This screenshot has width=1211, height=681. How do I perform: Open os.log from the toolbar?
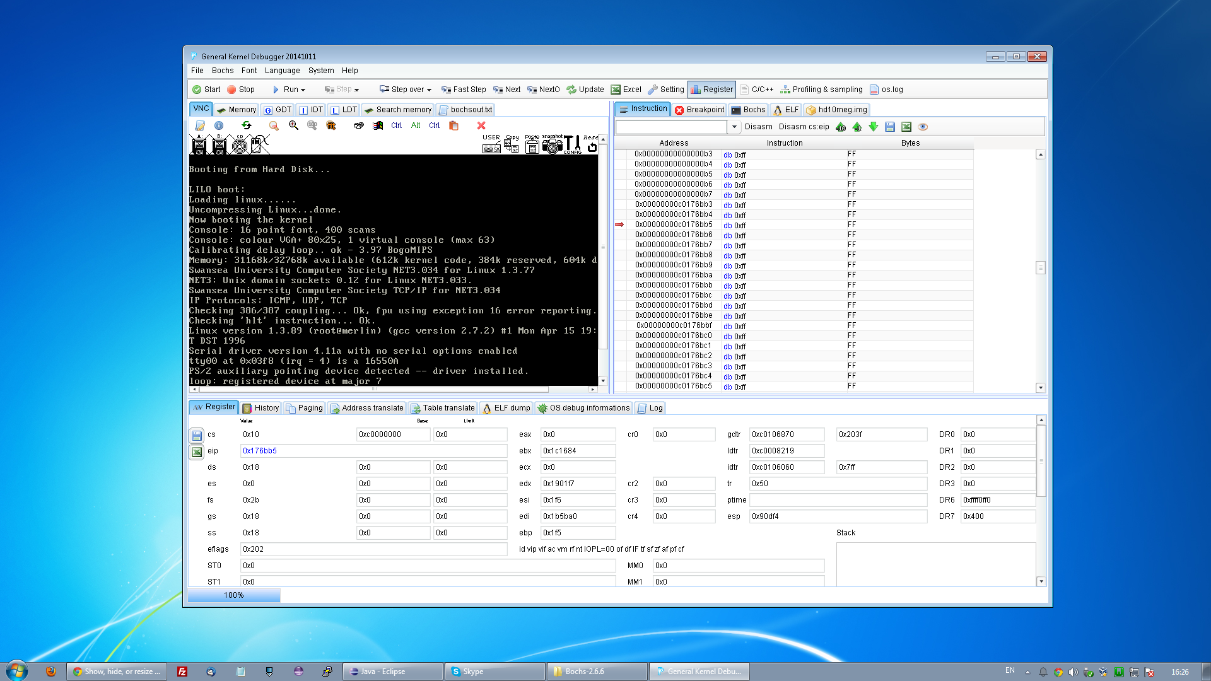(886, 90)
